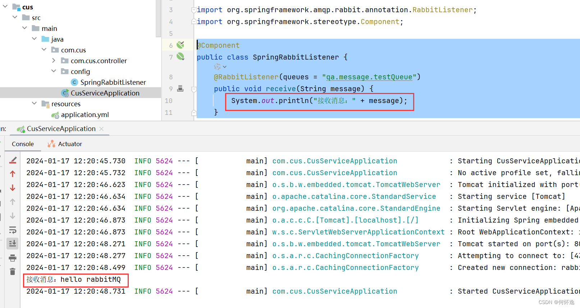The width and height of the screenshot is (580, 308).
Task: Click the o.apache.catalina.core.StandardService logger name
Action: coord(354,196)
